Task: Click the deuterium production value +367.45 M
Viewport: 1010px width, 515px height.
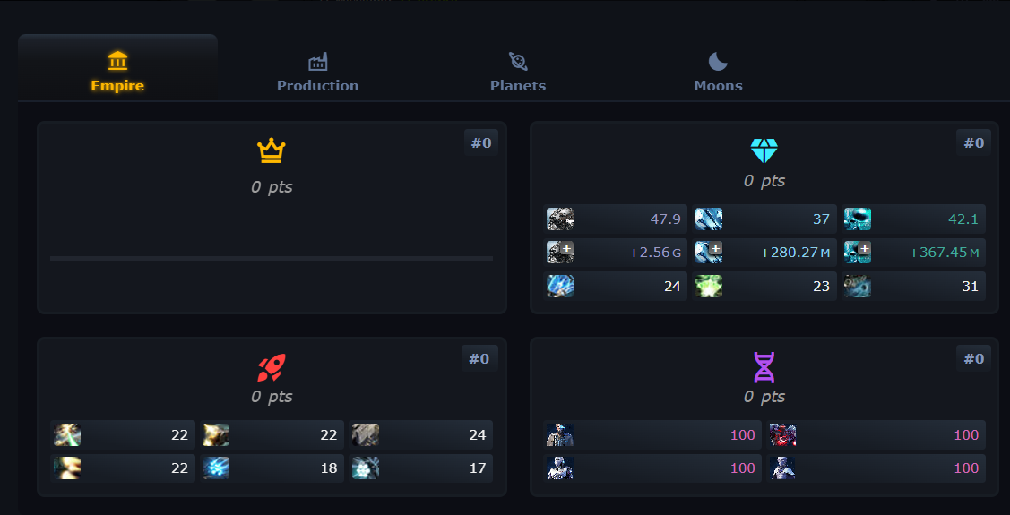Action: pos(944,253)
